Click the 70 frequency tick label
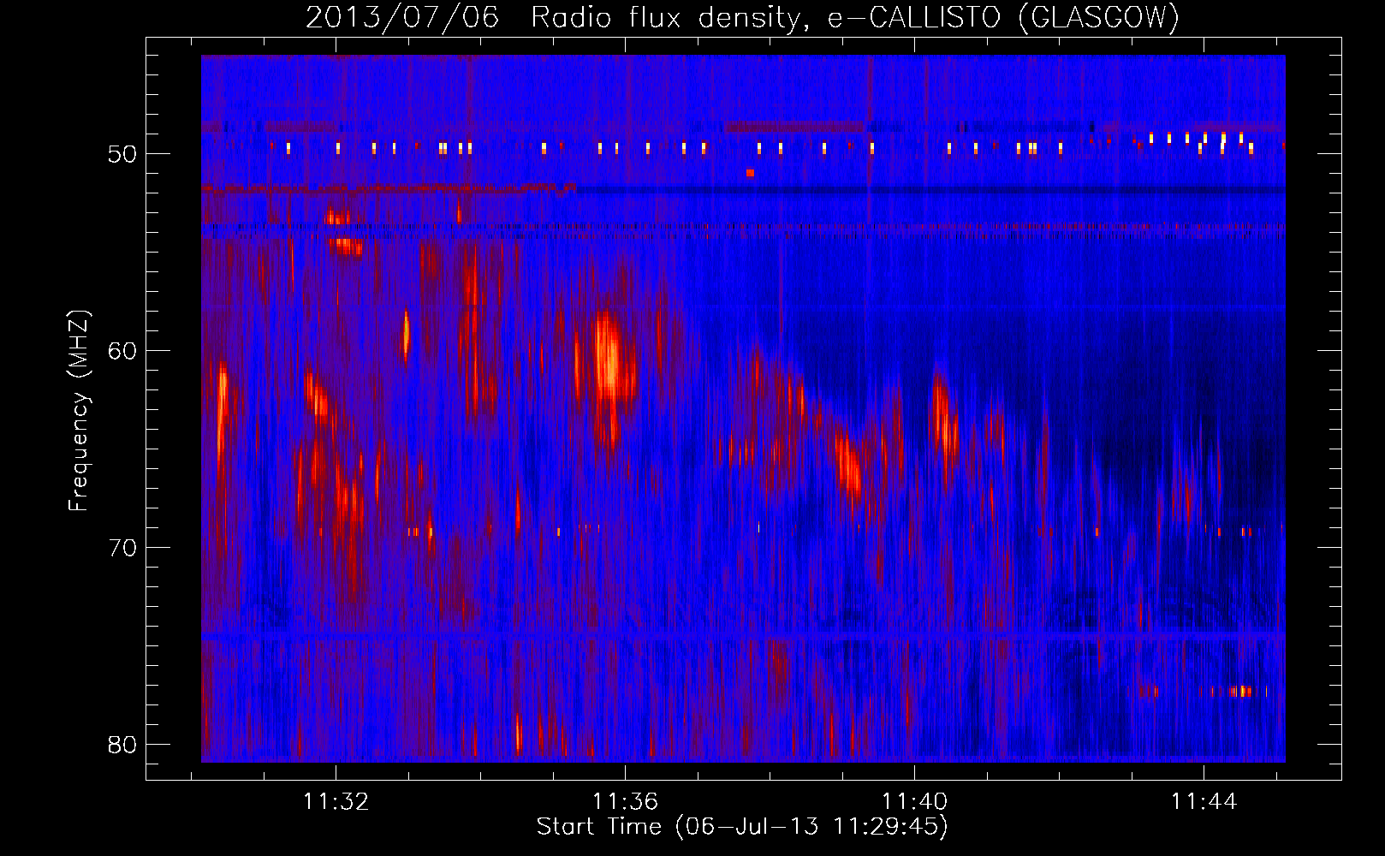The image size is (1385, 856). pos(123,548)
